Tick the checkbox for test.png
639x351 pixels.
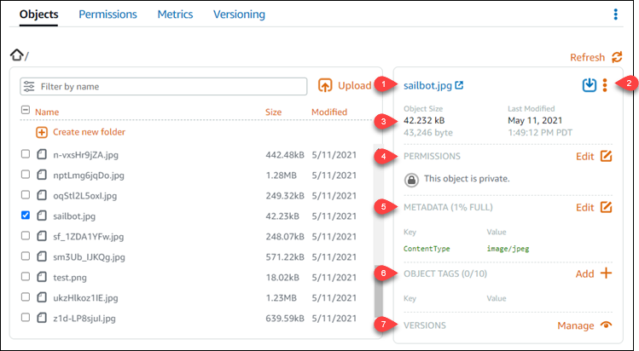pos(26,277)
